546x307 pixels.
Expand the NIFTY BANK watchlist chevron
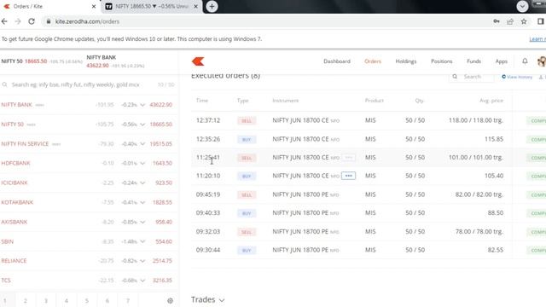(142, 105)
